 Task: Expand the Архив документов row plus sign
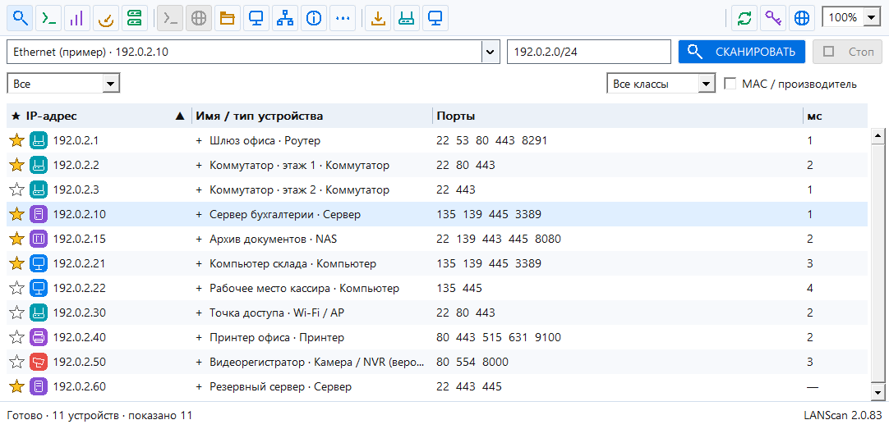coord(199,239)
